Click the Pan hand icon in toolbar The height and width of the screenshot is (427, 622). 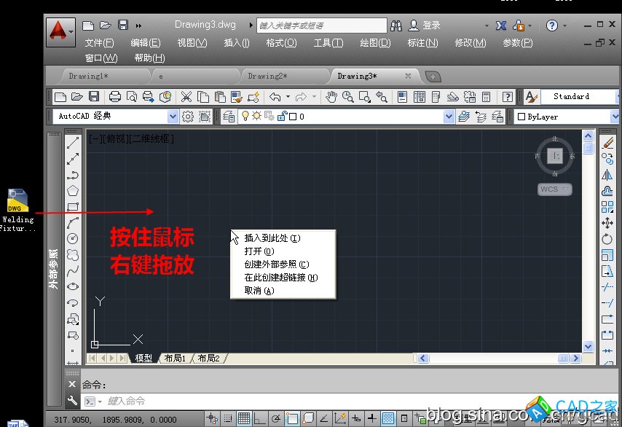click(331, 96)
